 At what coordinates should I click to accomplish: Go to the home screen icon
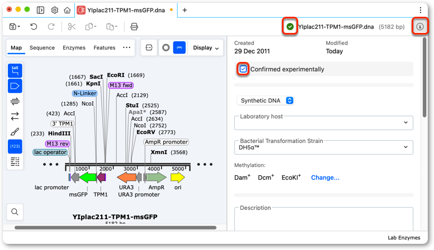pos(67,10)
